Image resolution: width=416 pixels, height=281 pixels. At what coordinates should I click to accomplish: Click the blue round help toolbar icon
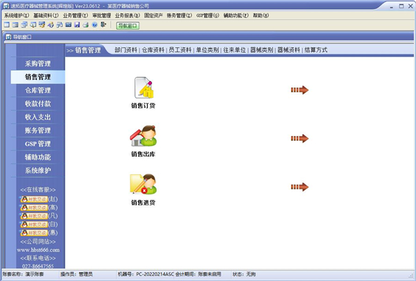coord(94,25)
